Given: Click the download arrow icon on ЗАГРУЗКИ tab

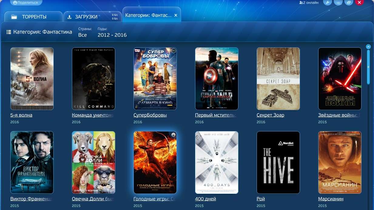Looking at the screenshot, I should click(x=69, y=17).
